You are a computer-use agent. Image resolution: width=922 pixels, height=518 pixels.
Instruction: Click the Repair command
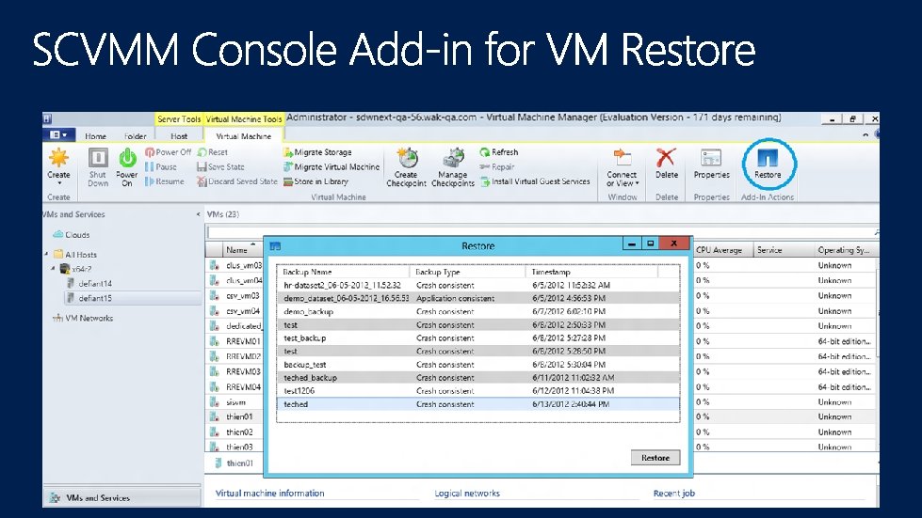(497, 166)
